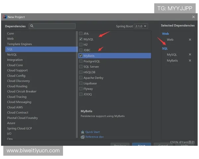Open the Spring Boot version dropdown
199x159 pixels.
141,26
